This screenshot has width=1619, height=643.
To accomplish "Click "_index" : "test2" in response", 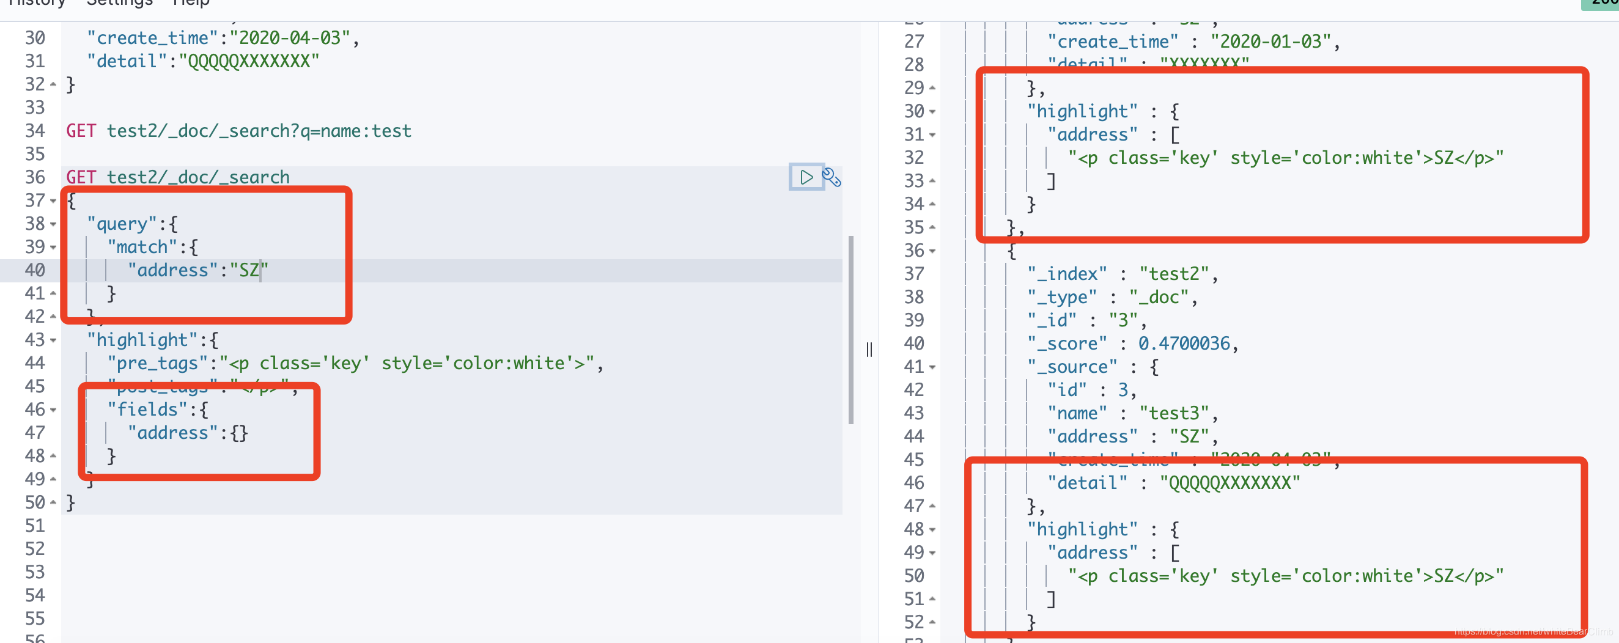I will click(1123, 274).
